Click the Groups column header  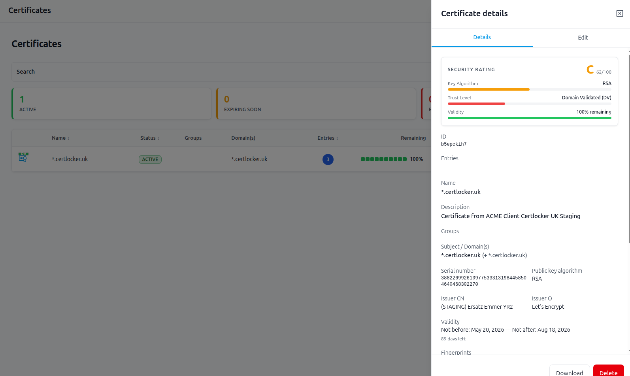pyautogui.click(x=193, y=138)
